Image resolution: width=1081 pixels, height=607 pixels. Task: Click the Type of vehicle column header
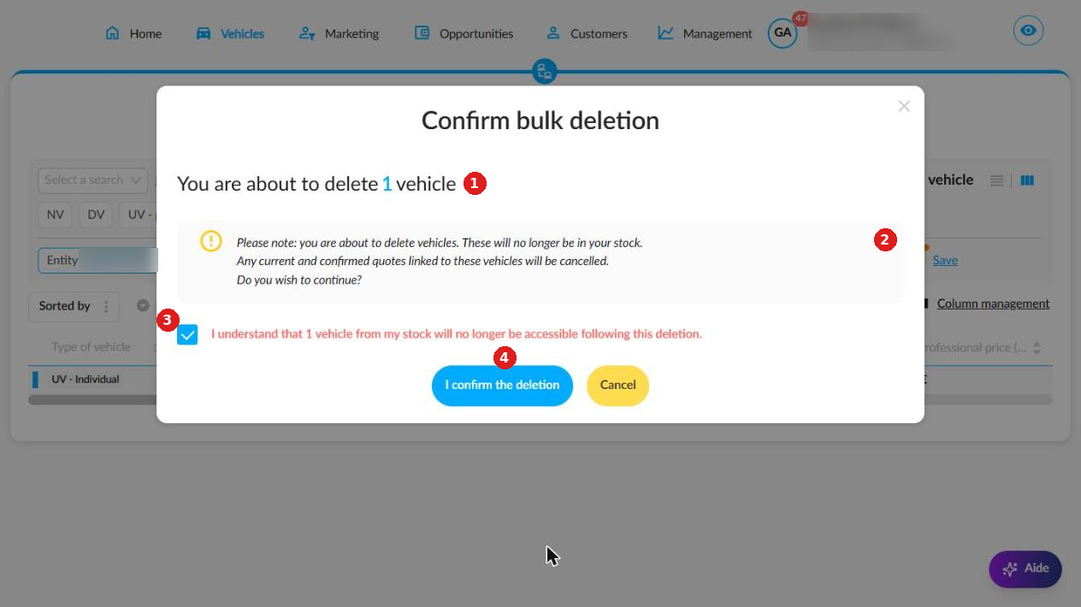(x=91, y=347)
